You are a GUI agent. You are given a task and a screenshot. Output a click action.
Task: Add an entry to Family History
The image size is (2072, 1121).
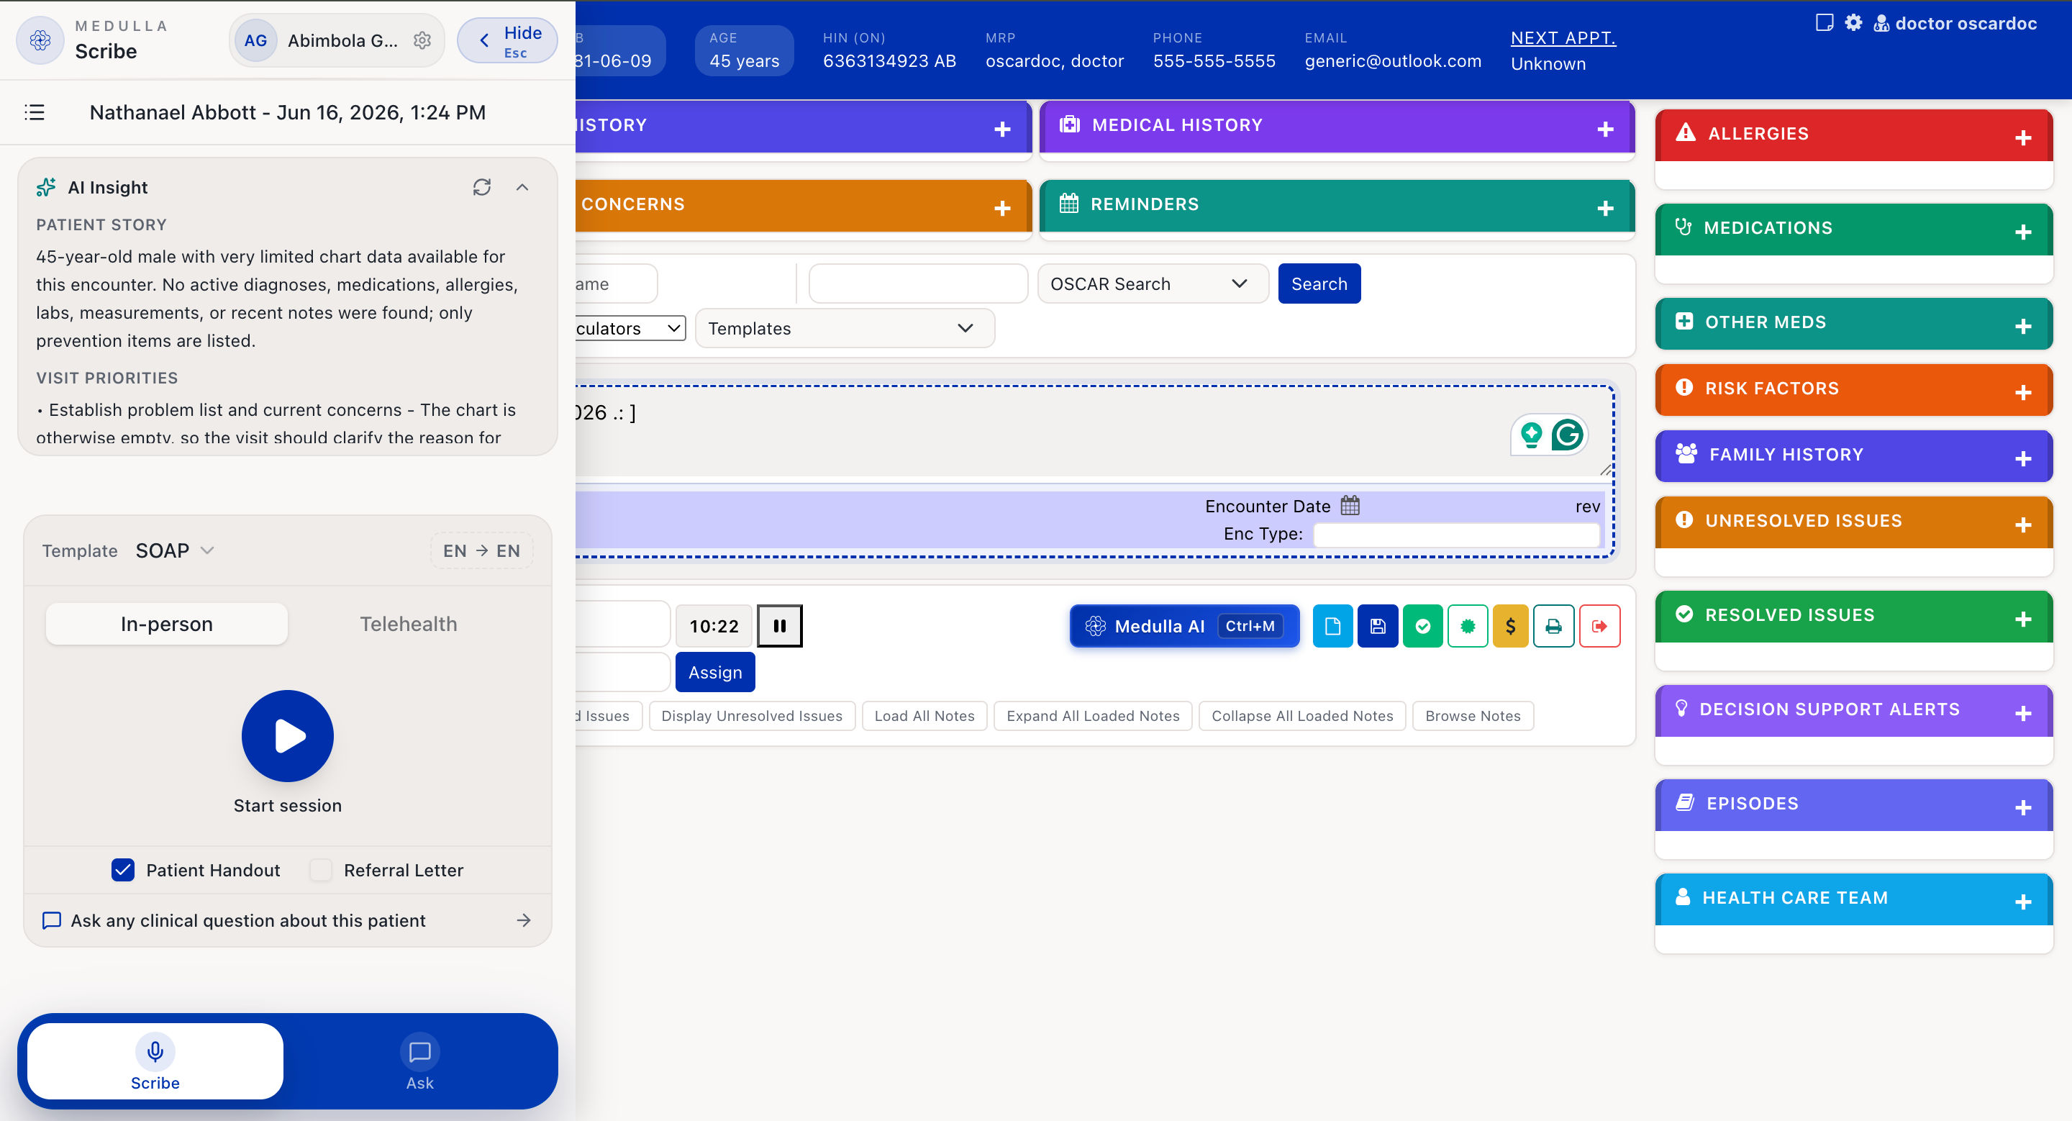pyautogui.click(x=2024, y=458)
